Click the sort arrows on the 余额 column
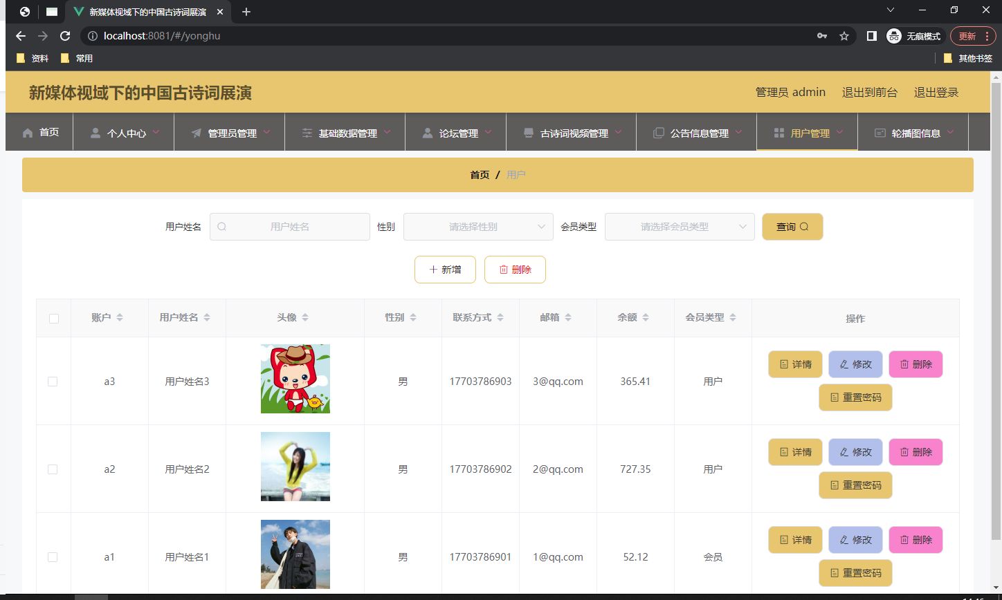The image size is (1002, 600). click(x=646, y=317)
